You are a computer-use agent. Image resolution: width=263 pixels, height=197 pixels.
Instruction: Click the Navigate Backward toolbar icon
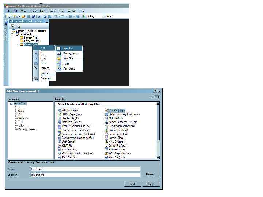[70, 16]
